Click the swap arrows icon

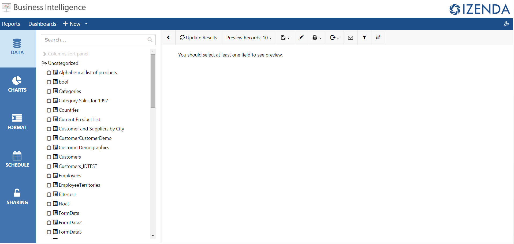[x=378, y=37]
